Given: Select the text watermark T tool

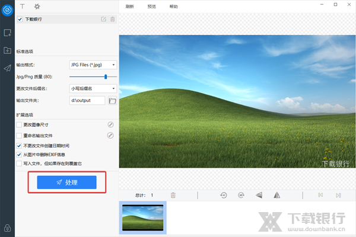Looking at the screenshot, I should 23,7.
